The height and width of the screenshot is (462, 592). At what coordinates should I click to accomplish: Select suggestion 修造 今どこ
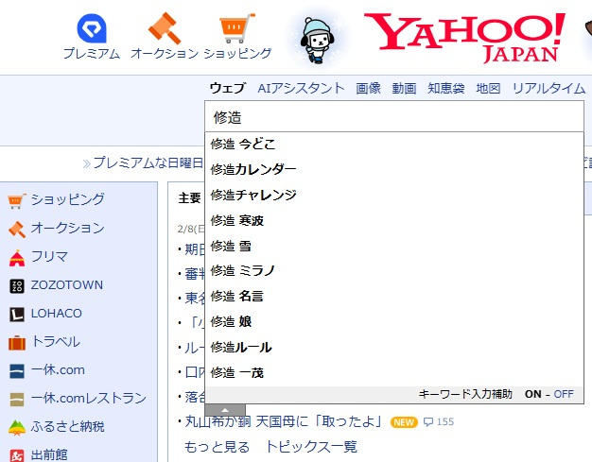[x=243, y=145]
